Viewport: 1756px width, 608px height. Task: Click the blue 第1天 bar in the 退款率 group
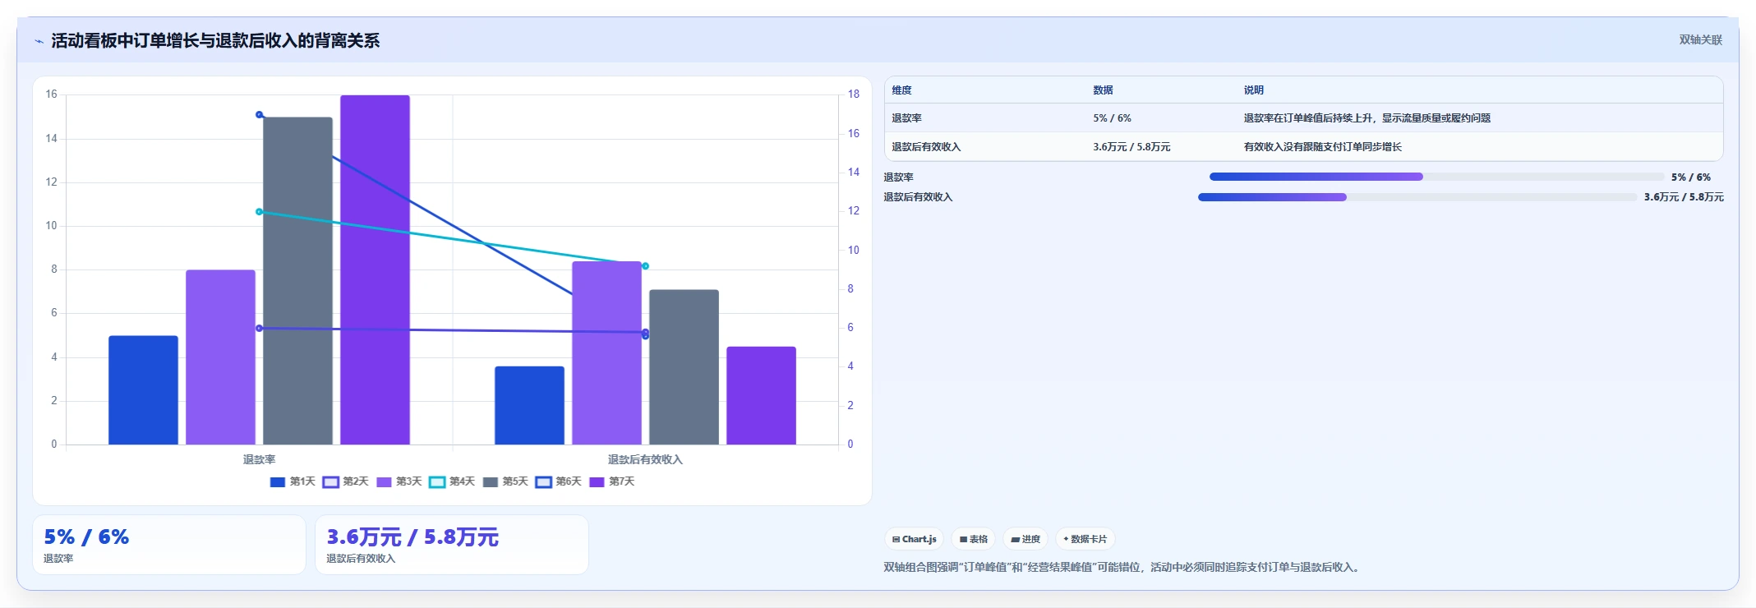coord(143,390)
